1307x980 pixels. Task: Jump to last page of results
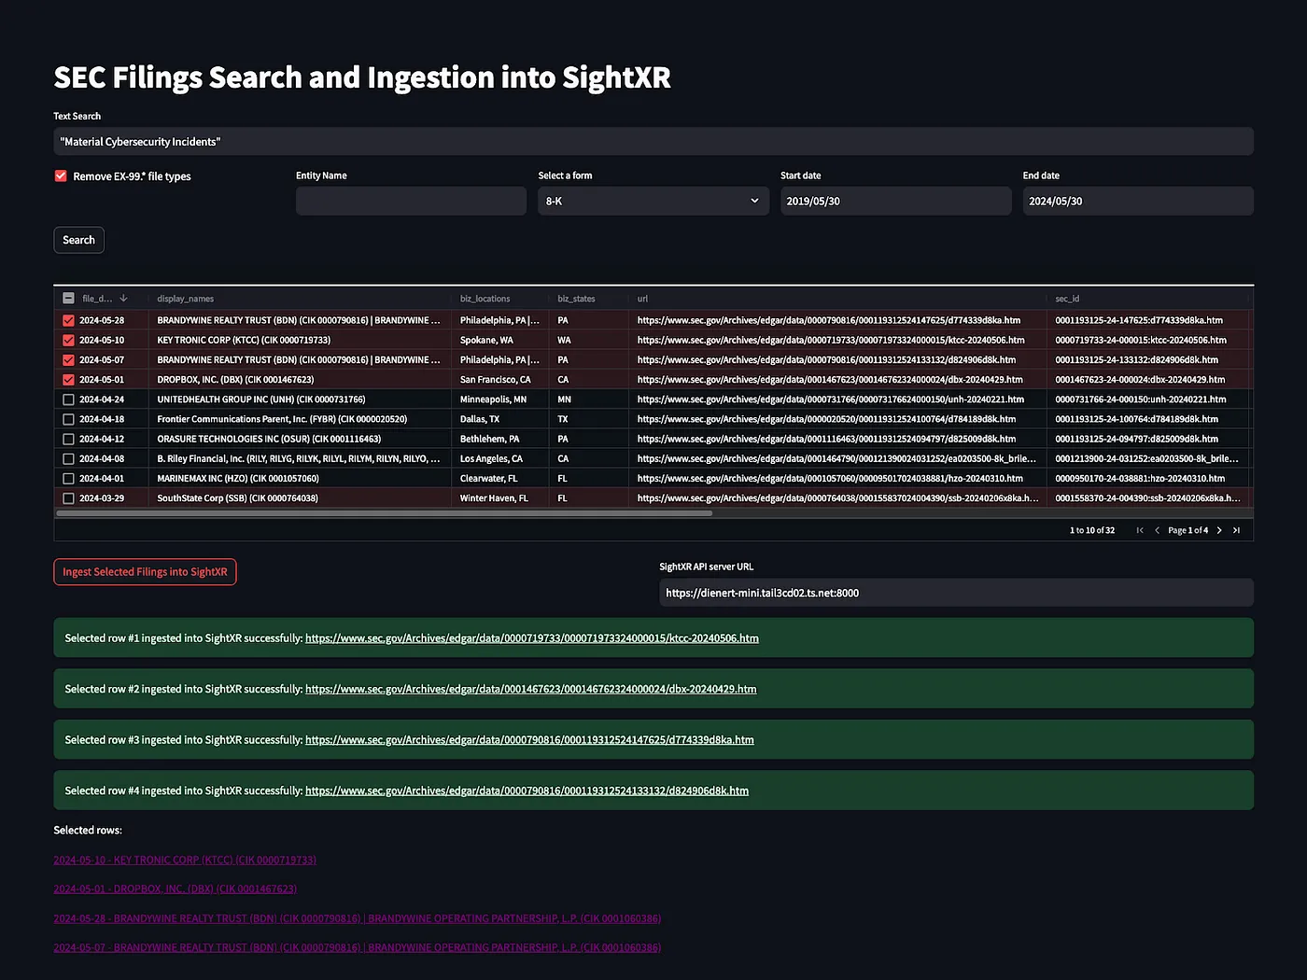pos(1236,530)
